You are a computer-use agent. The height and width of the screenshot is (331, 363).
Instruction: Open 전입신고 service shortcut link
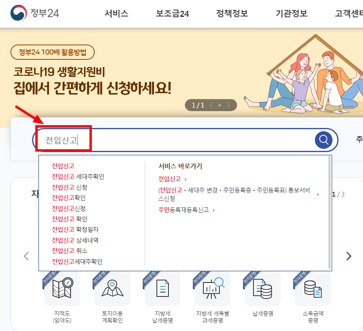tap(172, 179)
